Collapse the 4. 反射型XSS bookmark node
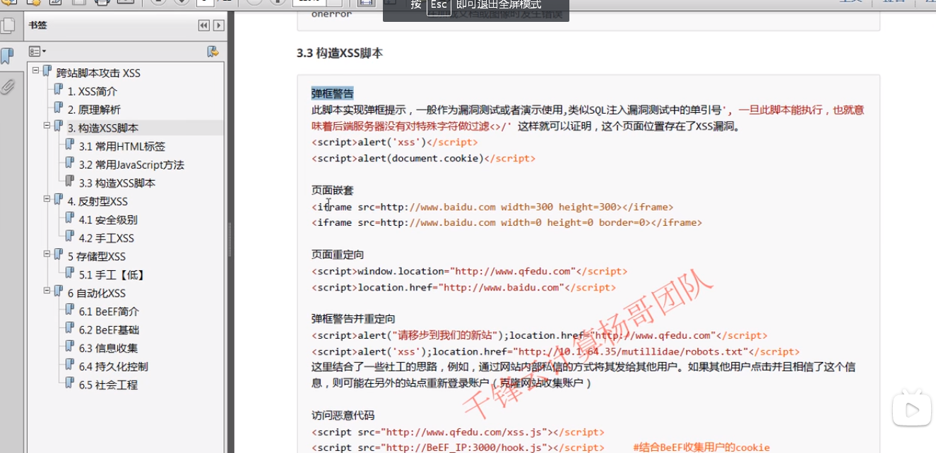This screenshot has width=936, height=453. (47, 199)
